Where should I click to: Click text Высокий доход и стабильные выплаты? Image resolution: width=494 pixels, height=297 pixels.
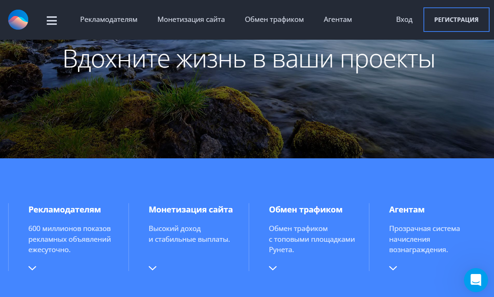point(189,234)
